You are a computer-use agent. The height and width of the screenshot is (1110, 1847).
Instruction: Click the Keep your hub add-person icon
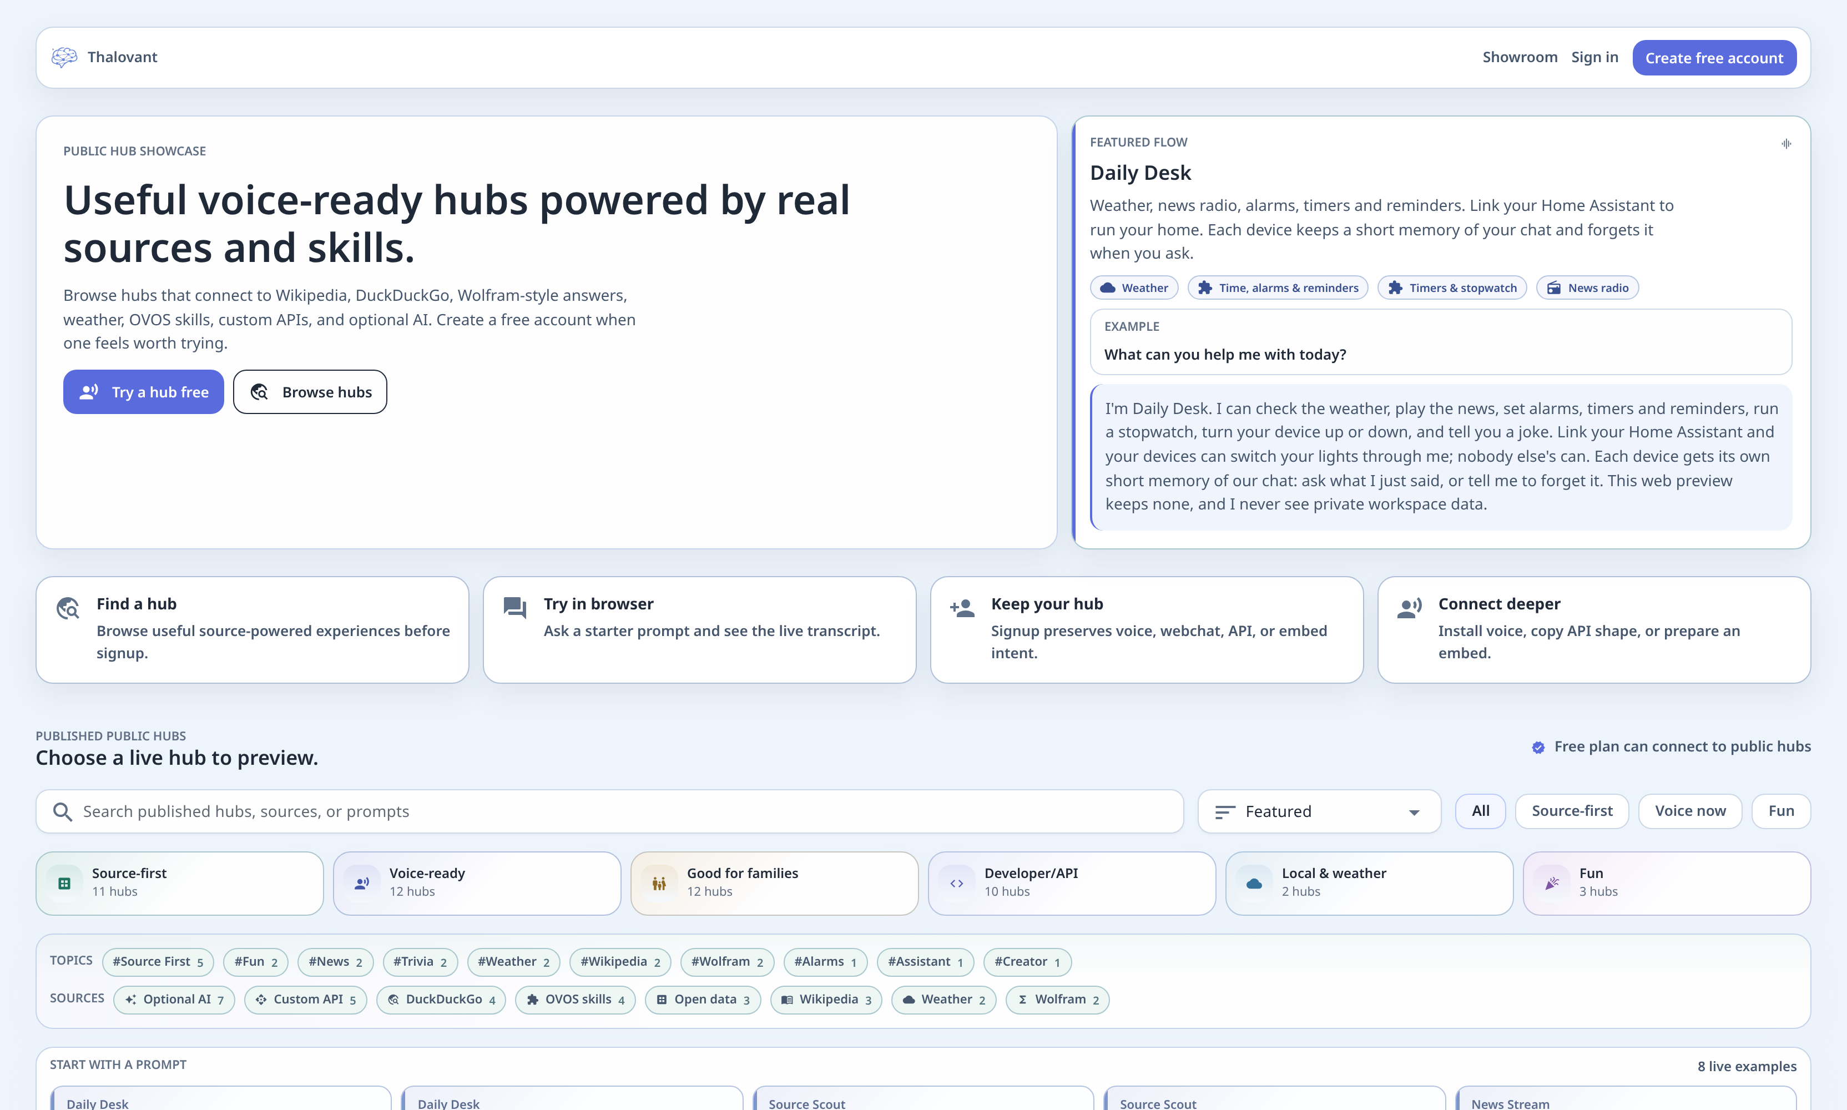[962, 608]
